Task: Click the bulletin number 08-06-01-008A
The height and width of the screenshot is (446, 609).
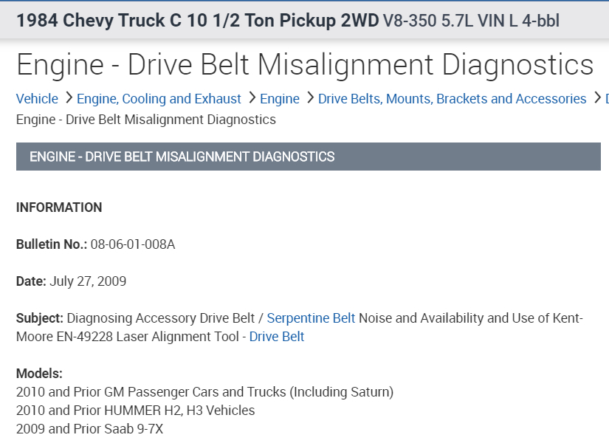Action: [133, 244]
